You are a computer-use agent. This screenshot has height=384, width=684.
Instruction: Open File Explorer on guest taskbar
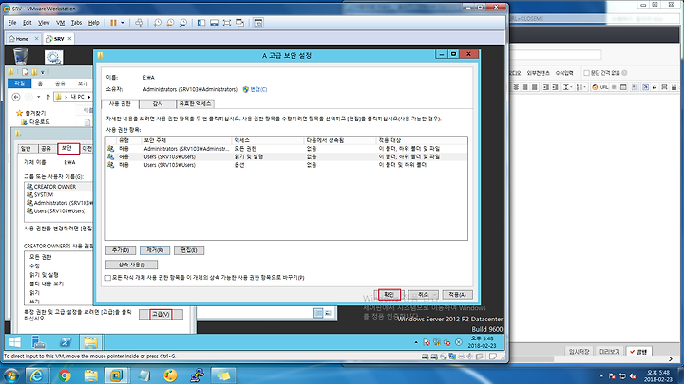90,342
